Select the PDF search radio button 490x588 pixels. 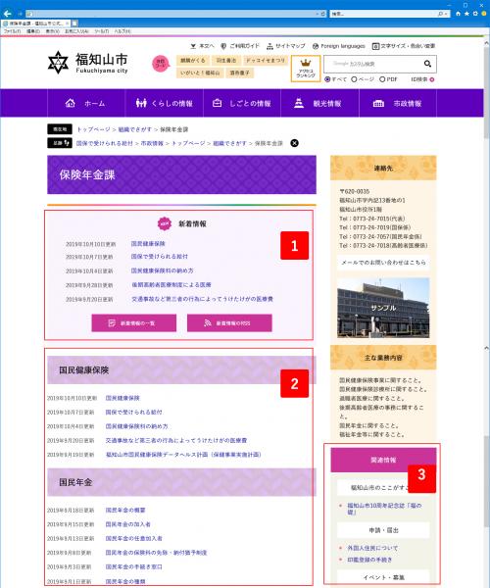coord(382,79)
